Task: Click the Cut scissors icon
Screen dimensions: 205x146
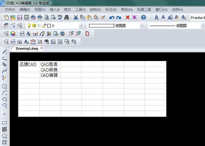Action: (76, 17)
